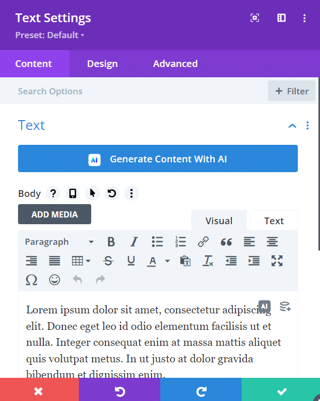This screenshot has width=320, height=401.
Task: Click the blue redo button at bottom
Action: pos(201,390)
